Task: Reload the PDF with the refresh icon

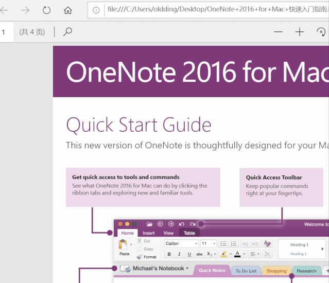Action: pyautogui.click(x=46, y=10)
